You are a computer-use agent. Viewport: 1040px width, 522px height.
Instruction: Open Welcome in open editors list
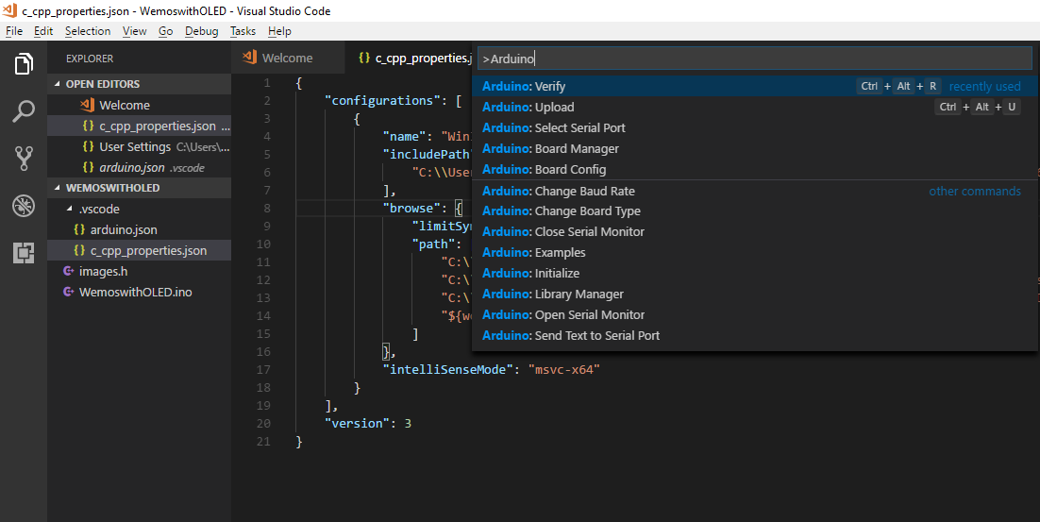pyautogui.click(x=140, y=105)
